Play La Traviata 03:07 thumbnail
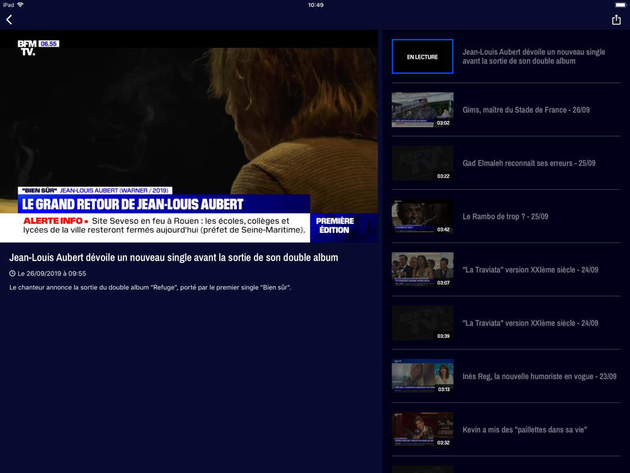This screenshot has width=630, height=473. 422,269
